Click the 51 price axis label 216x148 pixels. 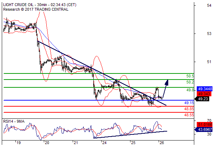point(209,62)
